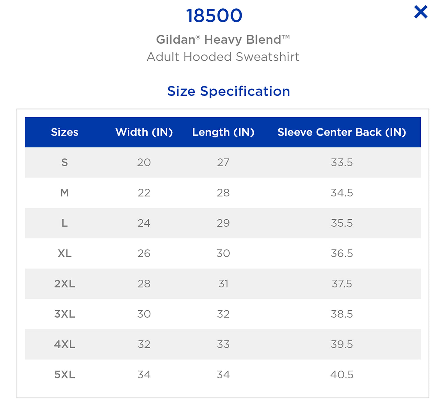
Task: Choose the 4XL size row label
Action: pos(64,344)
